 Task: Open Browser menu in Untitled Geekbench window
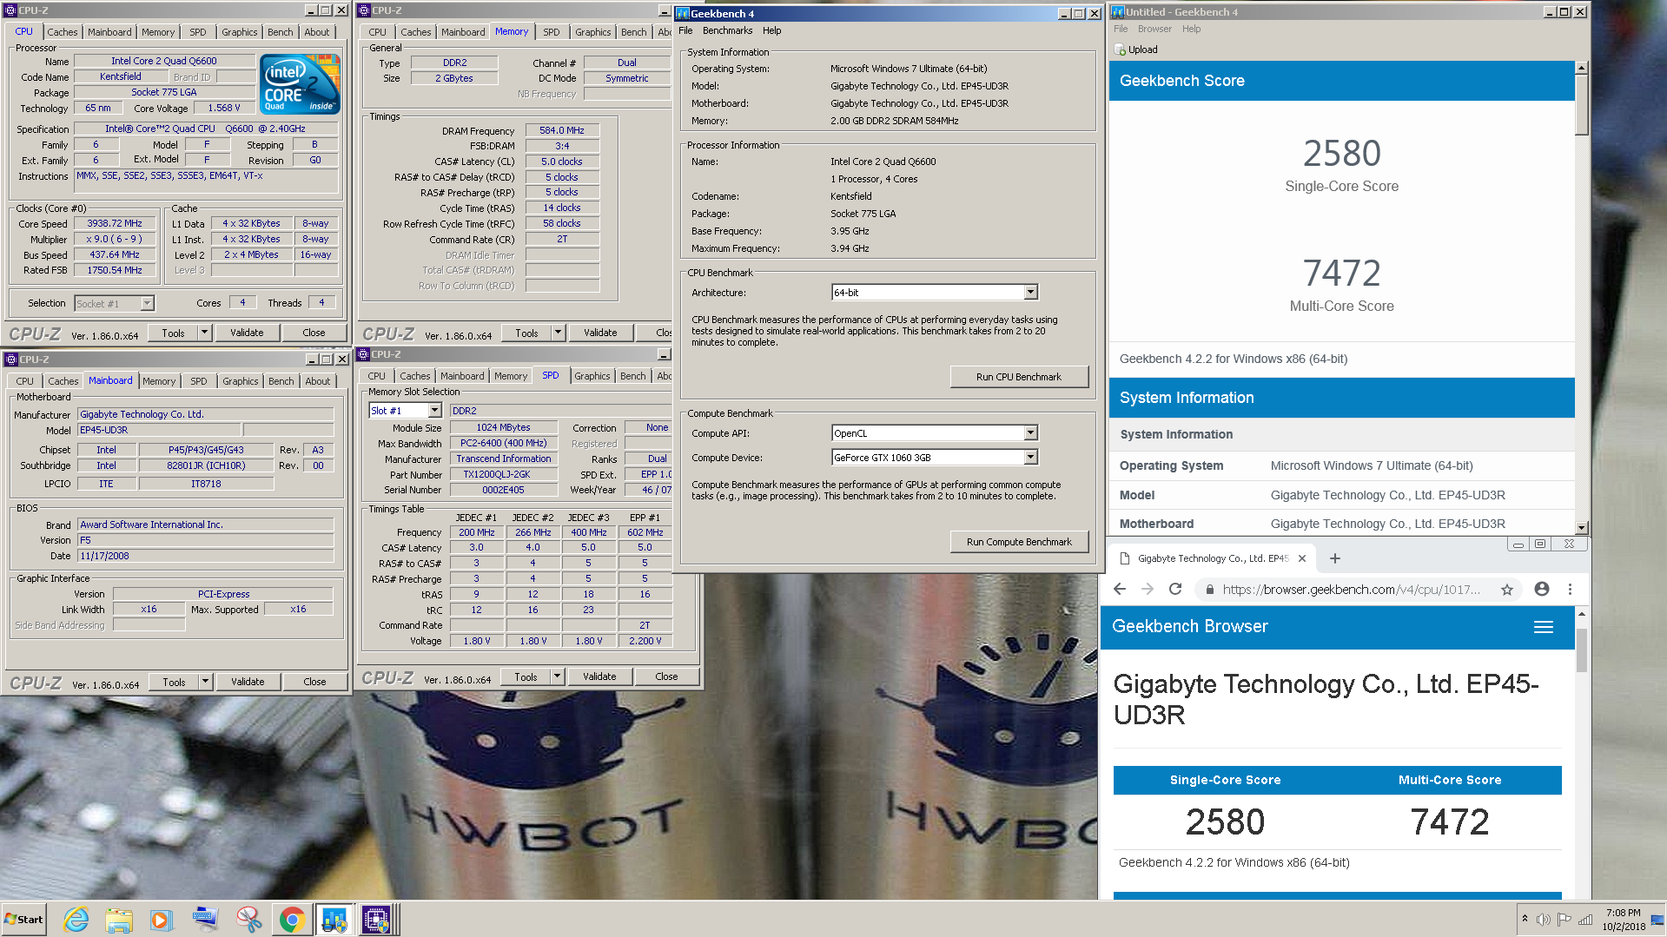click(1154, 29)
